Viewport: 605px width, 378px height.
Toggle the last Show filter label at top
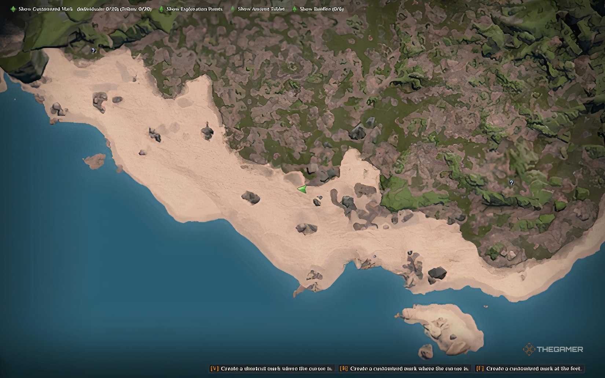322,9
